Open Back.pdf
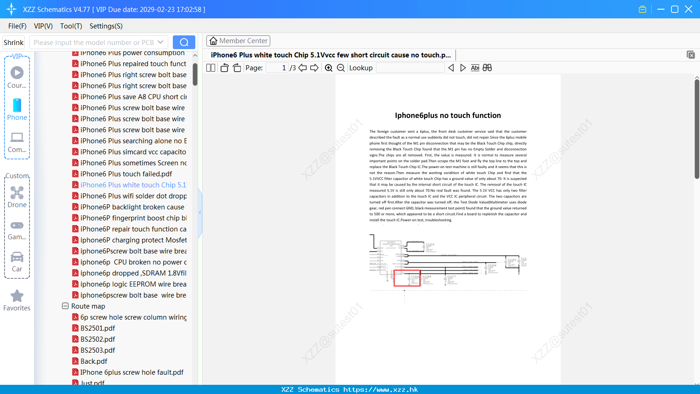This screenshot has width=700, height=394. point(90,361)
